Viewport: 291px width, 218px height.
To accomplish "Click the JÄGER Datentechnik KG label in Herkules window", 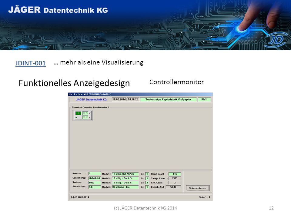I will pyautogui.click(x=91, y=100).
